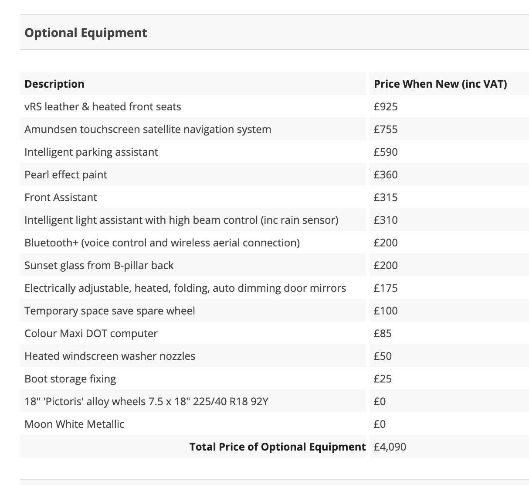The width and height of the screenshot is (529, 485).
Task: Click the 18" 'Pictoris' alloy wheels entry
Action: pos(146,402)
